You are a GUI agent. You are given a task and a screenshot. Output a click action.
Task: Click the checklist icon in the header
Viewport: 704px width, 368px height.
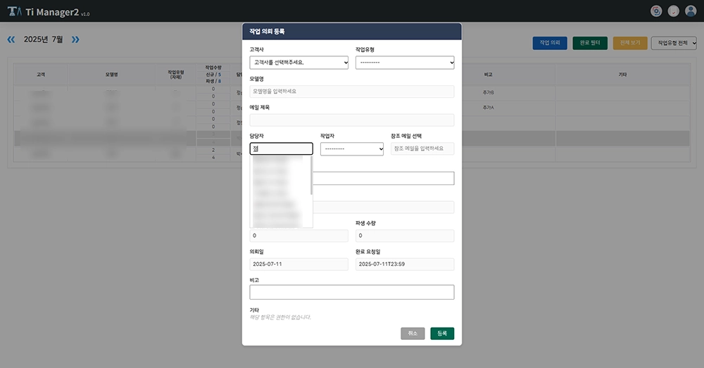pos(673,11)
